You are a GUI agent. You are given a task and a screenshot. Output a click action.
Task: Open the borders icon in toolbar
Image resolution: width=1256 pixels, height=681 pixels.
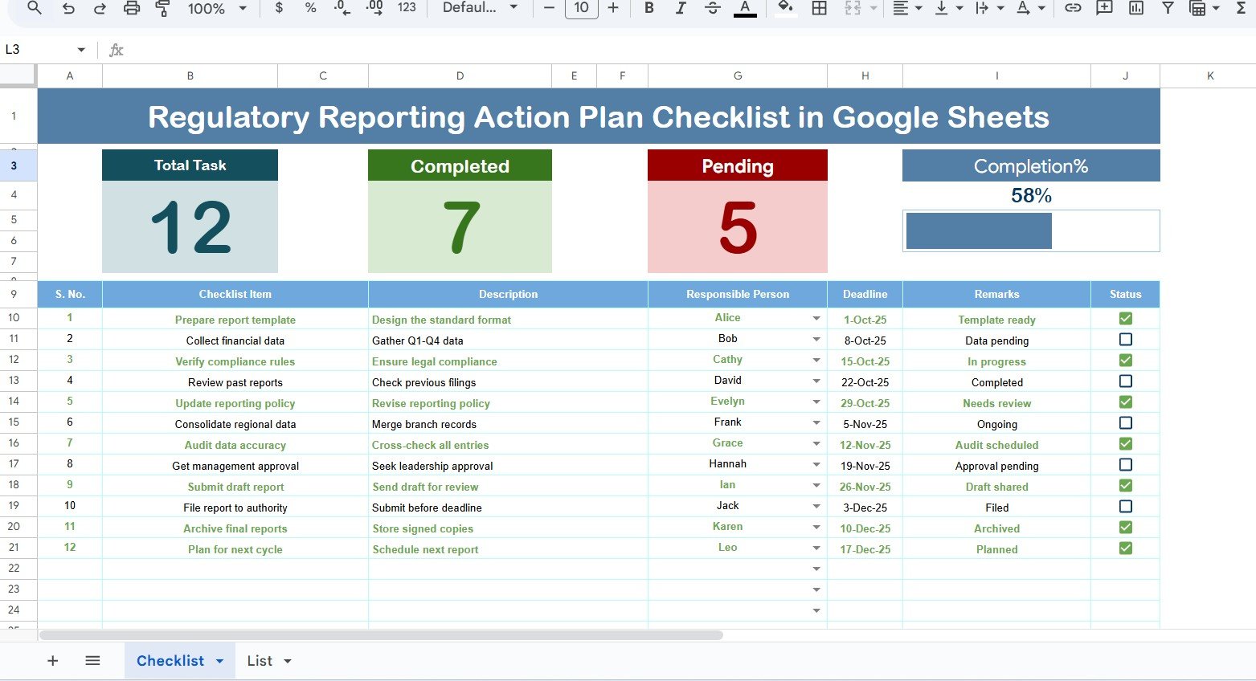(x=819, y=8)
